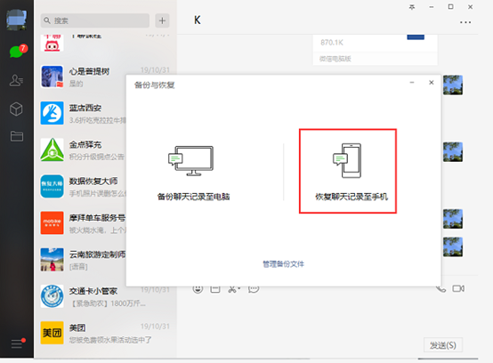Select the 美团 conversation
The height and width of the screenshot is (363, 493).
(x=105, y=333)
